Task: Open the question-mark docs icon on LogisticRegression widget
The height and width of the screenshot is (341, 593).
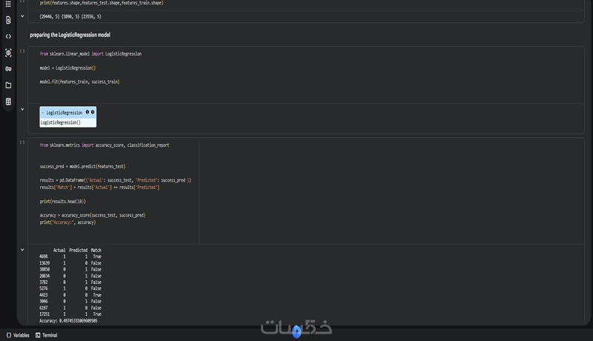Action: pyautogui.click(x=93, y=112)
